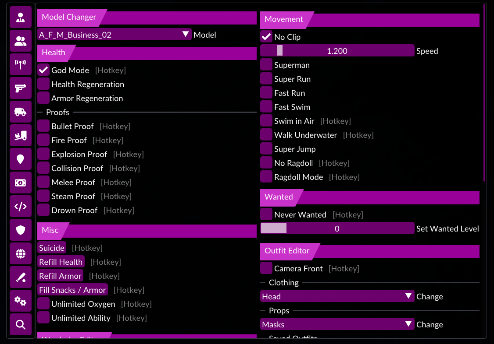Enable Fast Run checkbox
494x344 pixels.
266,93
